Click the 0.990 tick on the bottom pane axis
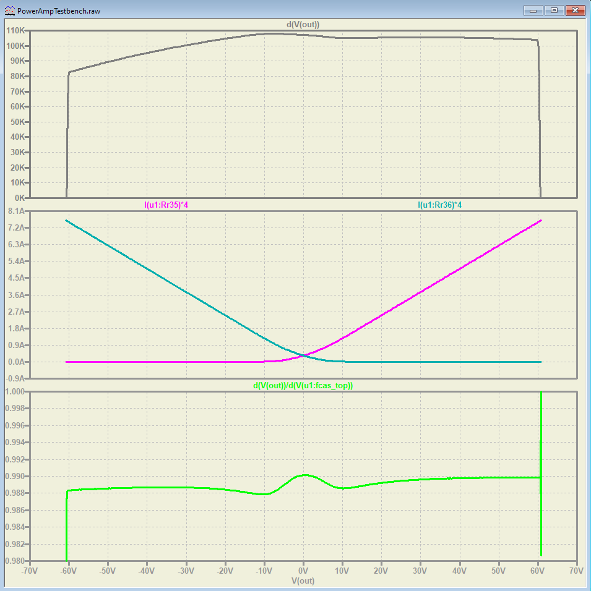591x591 pixels. (x=15, y=476)
